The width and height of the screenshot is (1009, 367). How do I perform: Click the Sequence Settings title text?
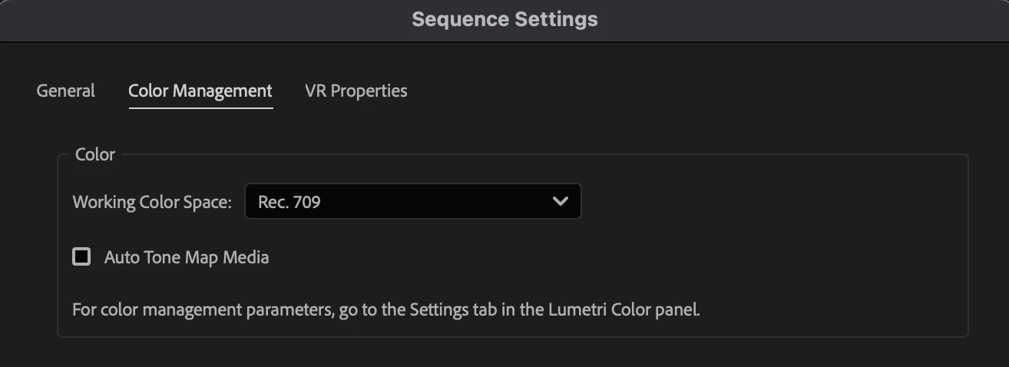pos(504,19)
